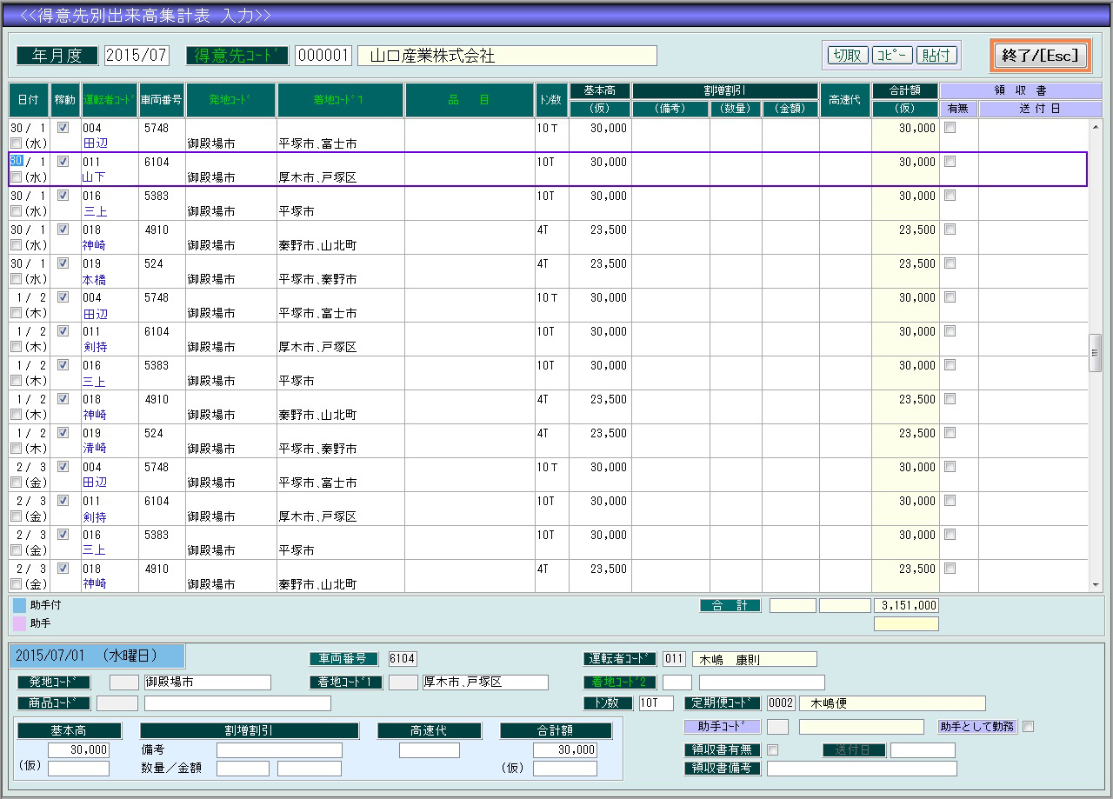Click vehicle number 524 in the 本橋 row

pos(154,263)
